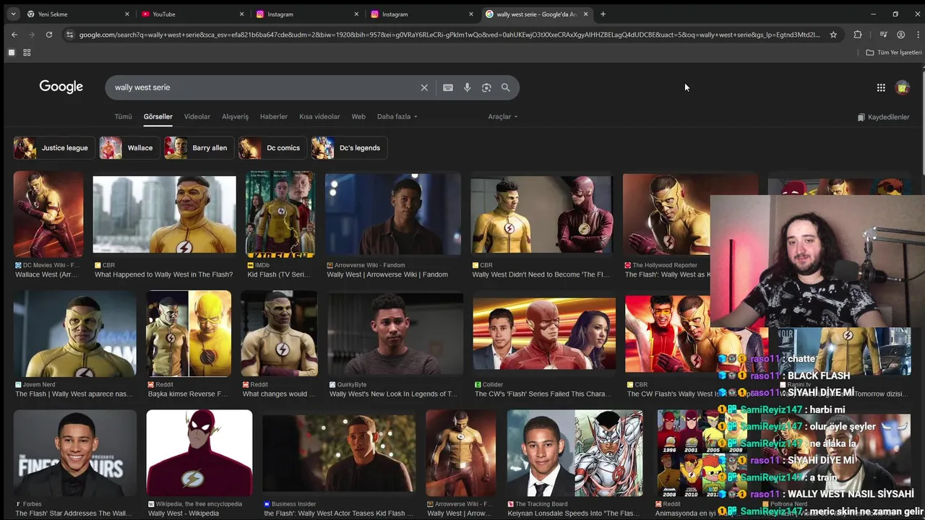Open the Web results tab
925x520 pixels.
[358, 116]
